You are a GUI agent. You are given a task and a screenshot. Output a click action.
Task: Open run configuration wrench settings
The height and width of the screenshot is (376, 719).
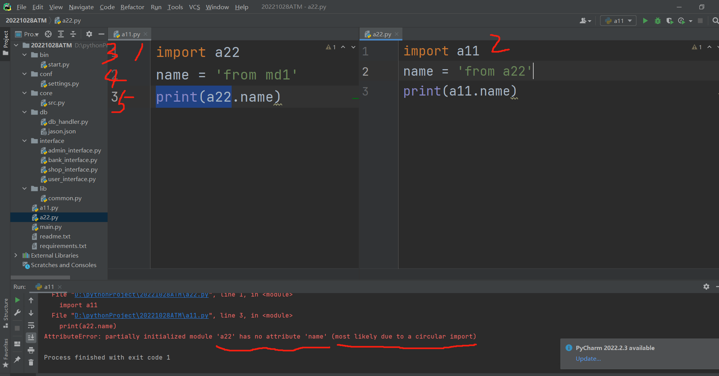pos(17,313)
